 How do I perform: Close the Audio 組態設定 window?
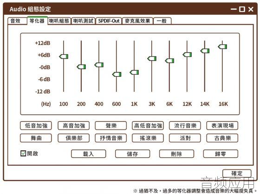point(251,9)
